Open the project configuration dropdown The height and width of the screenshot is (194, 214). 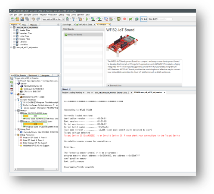pyautogui.click(x=54, y=19)
